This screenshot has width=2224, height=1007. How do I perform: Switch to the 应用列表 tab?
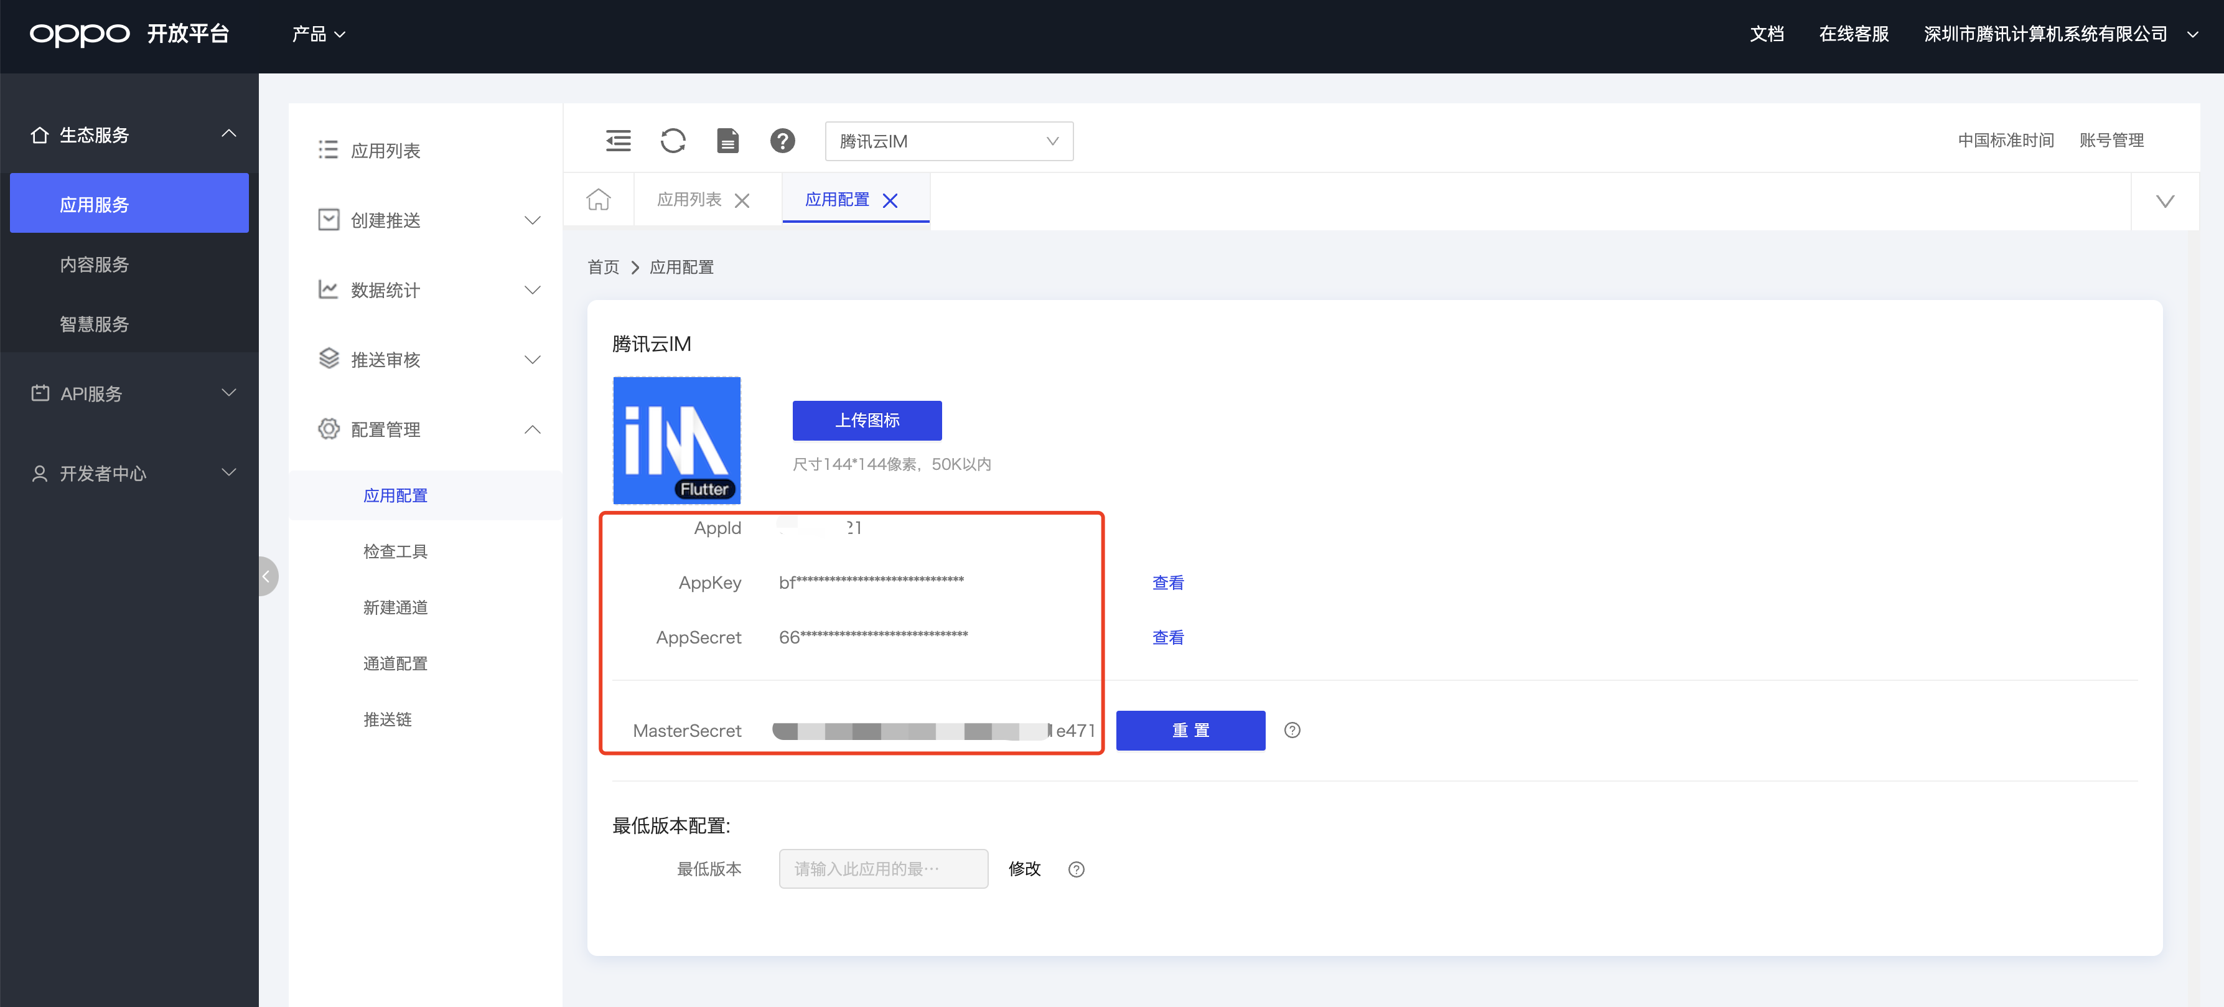point(689,200)
